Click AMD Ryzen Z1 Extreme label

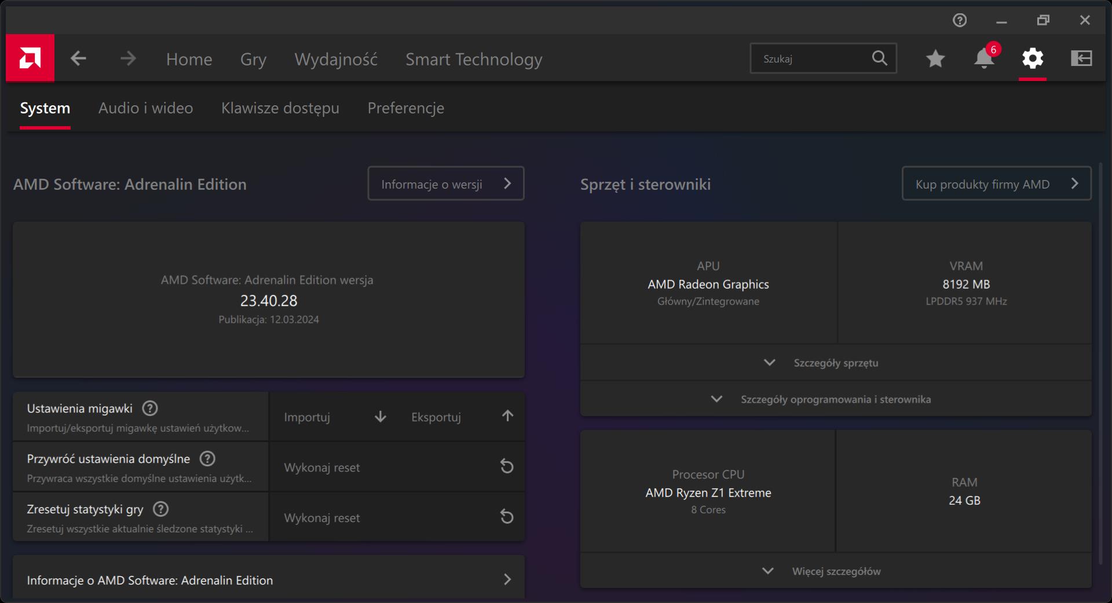708,492
